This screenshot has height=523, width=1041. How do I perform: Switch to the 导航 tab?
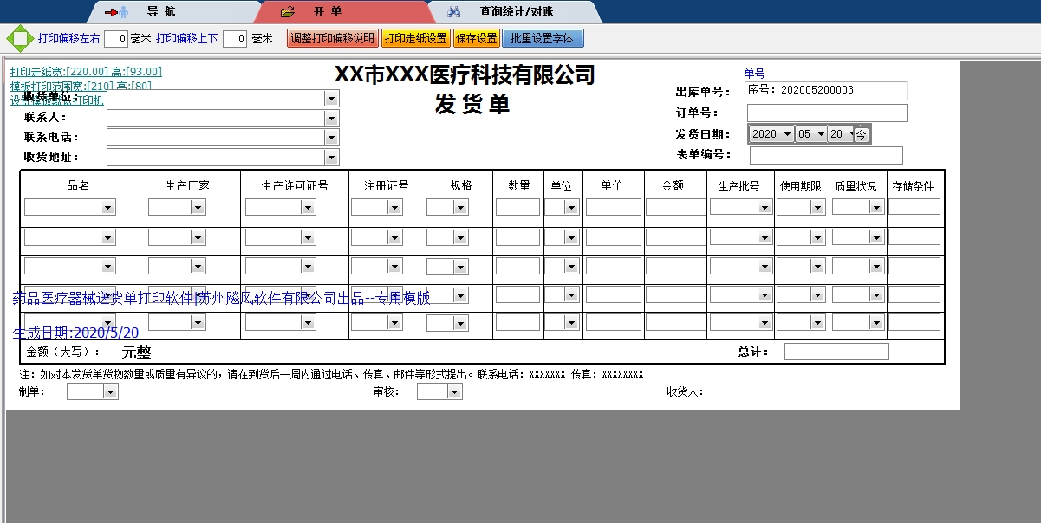(160, 11)
